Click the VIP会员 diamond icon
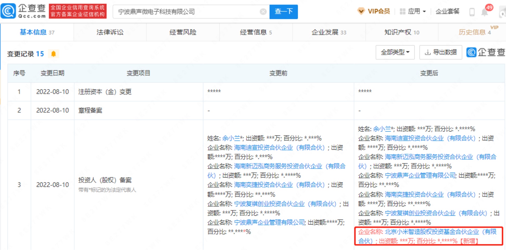Image resolution: width=506 pixels, height=250 pixels. point(361,11)
